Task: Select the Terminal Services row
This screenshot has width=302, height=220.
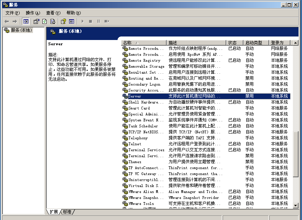Action: click(206, 150)
